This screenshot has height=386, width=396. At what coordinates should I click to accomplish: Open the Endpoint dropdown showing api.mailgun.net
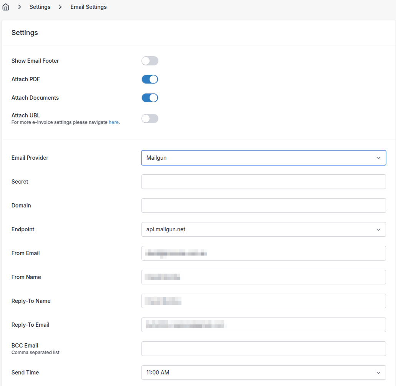pyautogui.click(x=264, y=229)
